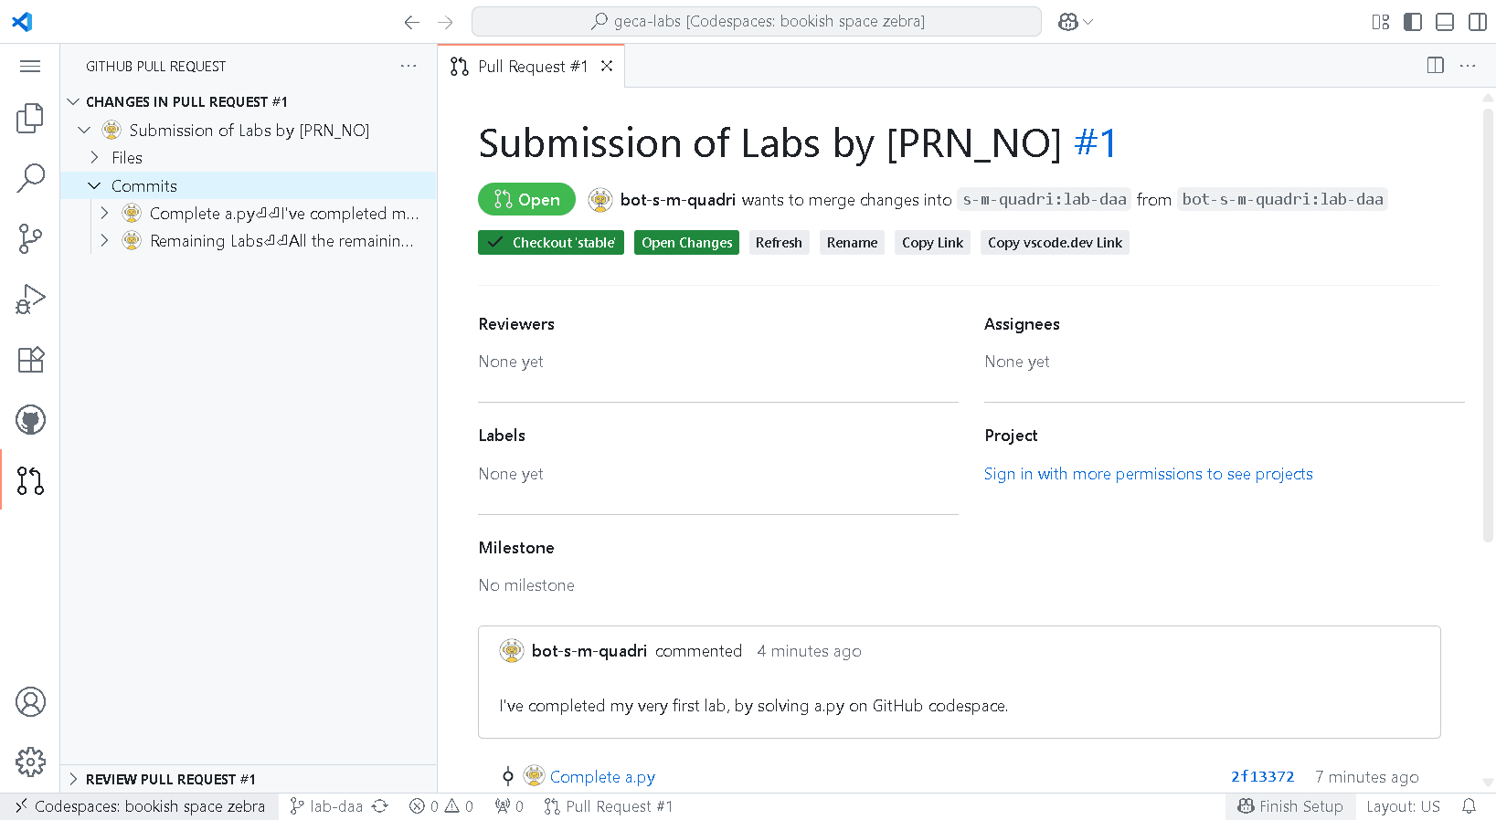Open the GitHub view in activity bar
The width and height of the screenshot is (1496, 820).
[30, 420]
